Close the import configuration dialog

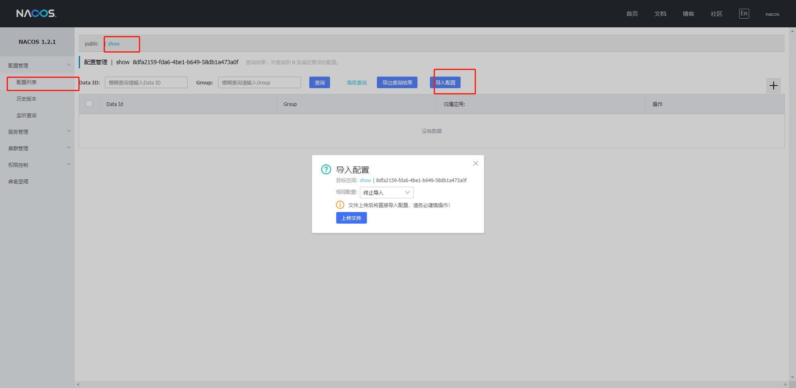click(476, 164)
